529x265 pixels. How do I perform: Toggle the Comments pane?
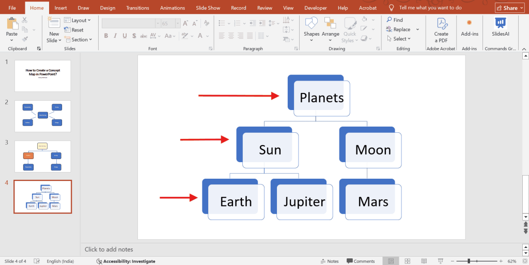click(x=361, y=261)
